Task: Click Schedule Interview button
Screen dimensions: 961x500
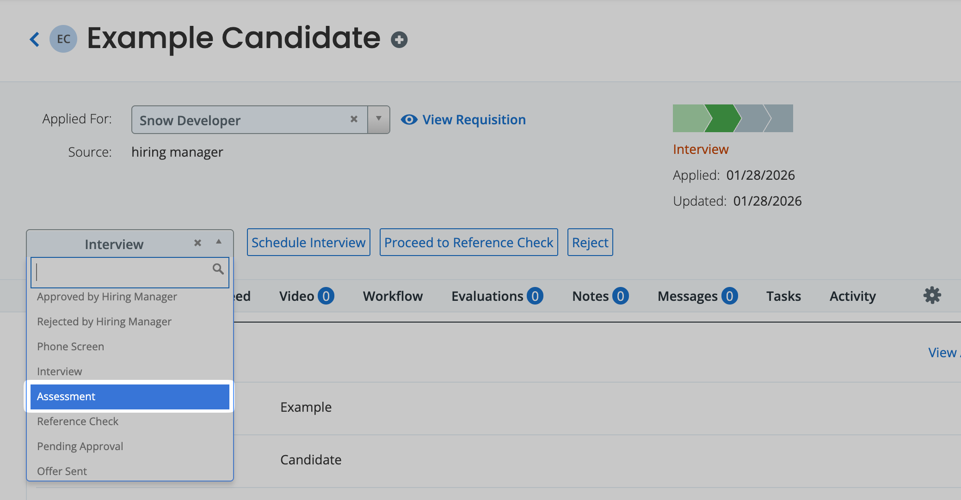Action: [308, 242]
